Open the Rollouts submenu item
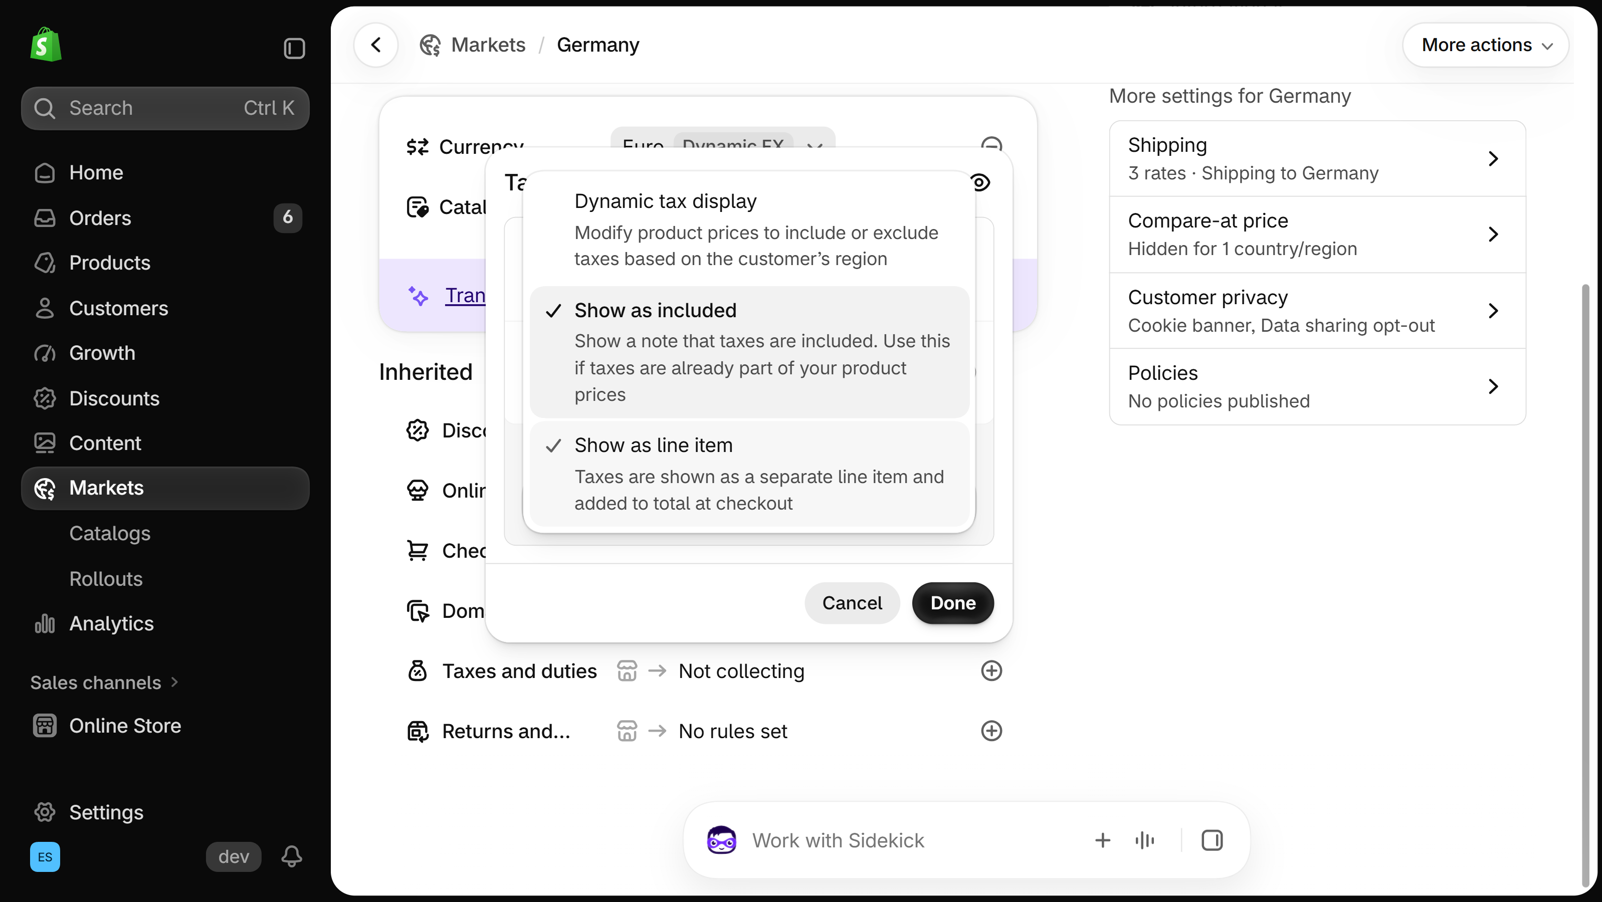This screenshot has width=1602, height=902. click(x=106, y=579)
